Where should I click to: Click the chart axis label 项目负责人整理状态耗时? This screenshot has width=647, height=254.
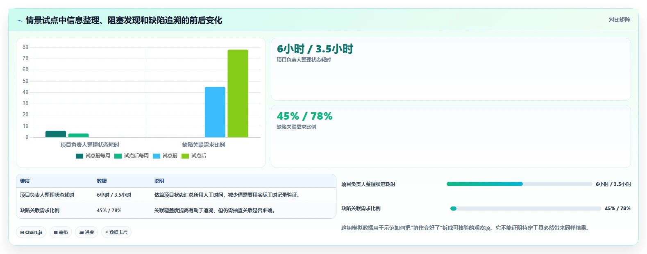tap(90, 145)
